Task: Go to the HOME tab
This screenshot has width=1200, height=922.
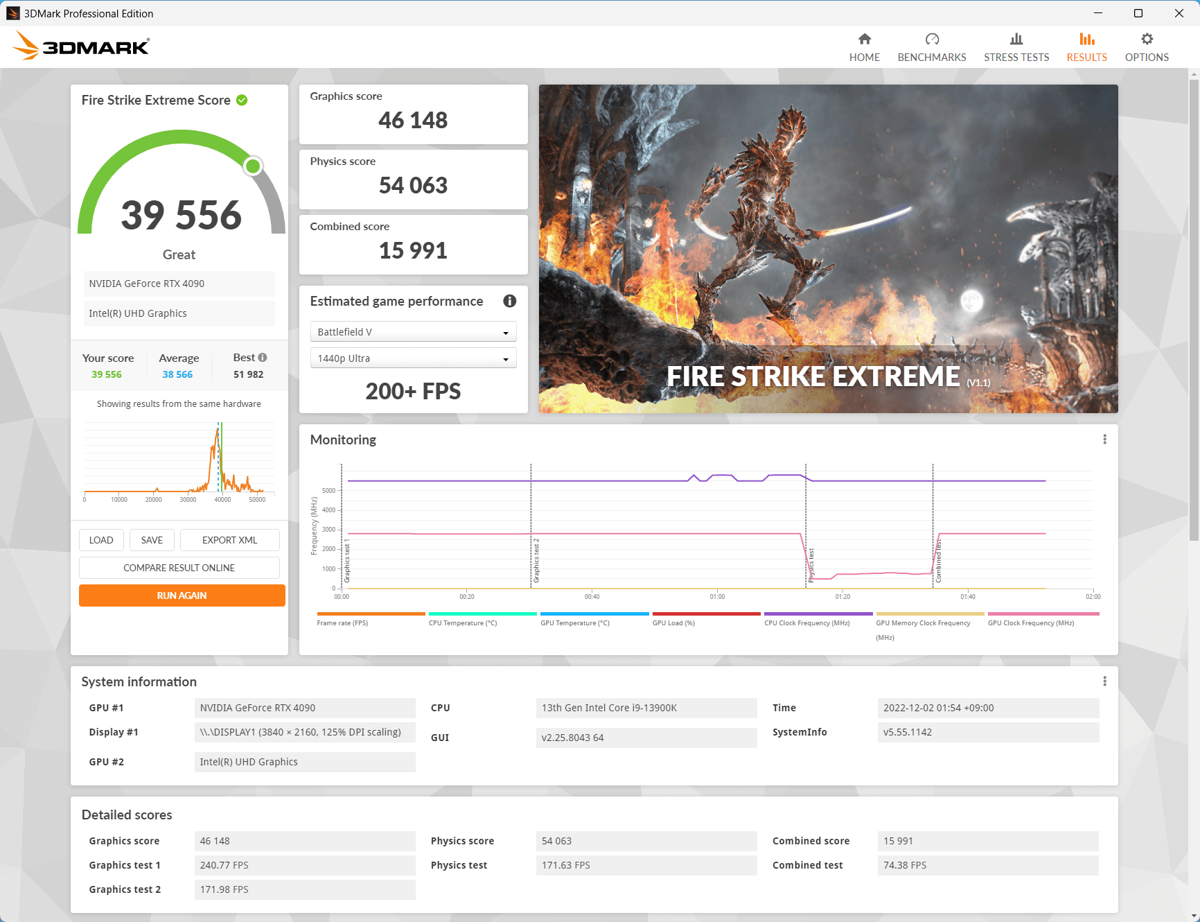Action: pos(864,48)
